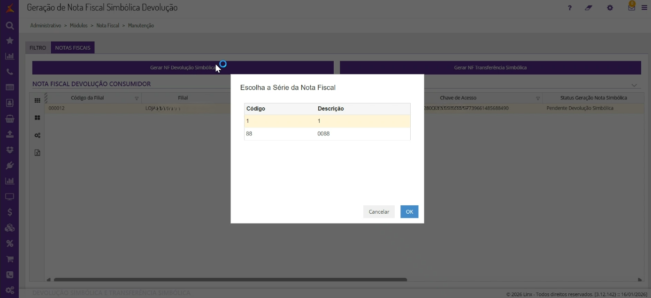Viewport: 651px width, 298px height.
Task: Open the help question mark icon
Action: [x=570, y=8]
